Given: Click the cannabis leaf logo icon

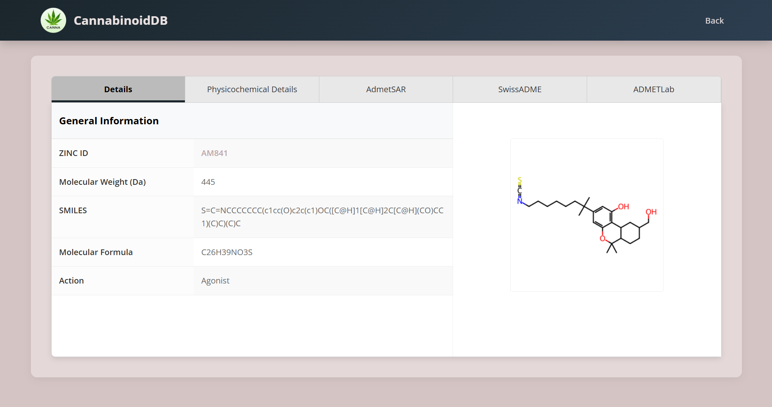Looking at the screenshot, I should [53, 20].
